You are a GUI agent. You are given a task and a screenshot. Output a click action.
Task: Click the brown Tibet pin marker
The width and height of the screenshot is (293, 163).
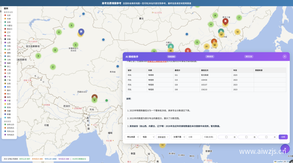coord(94,97)
